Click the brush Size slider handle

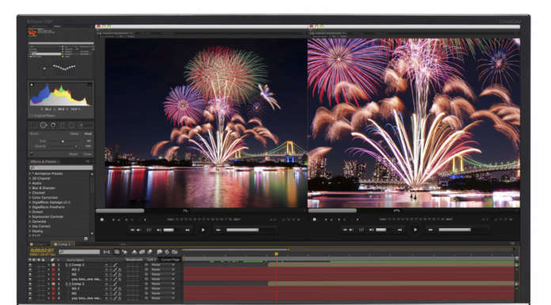click(63, 141)
